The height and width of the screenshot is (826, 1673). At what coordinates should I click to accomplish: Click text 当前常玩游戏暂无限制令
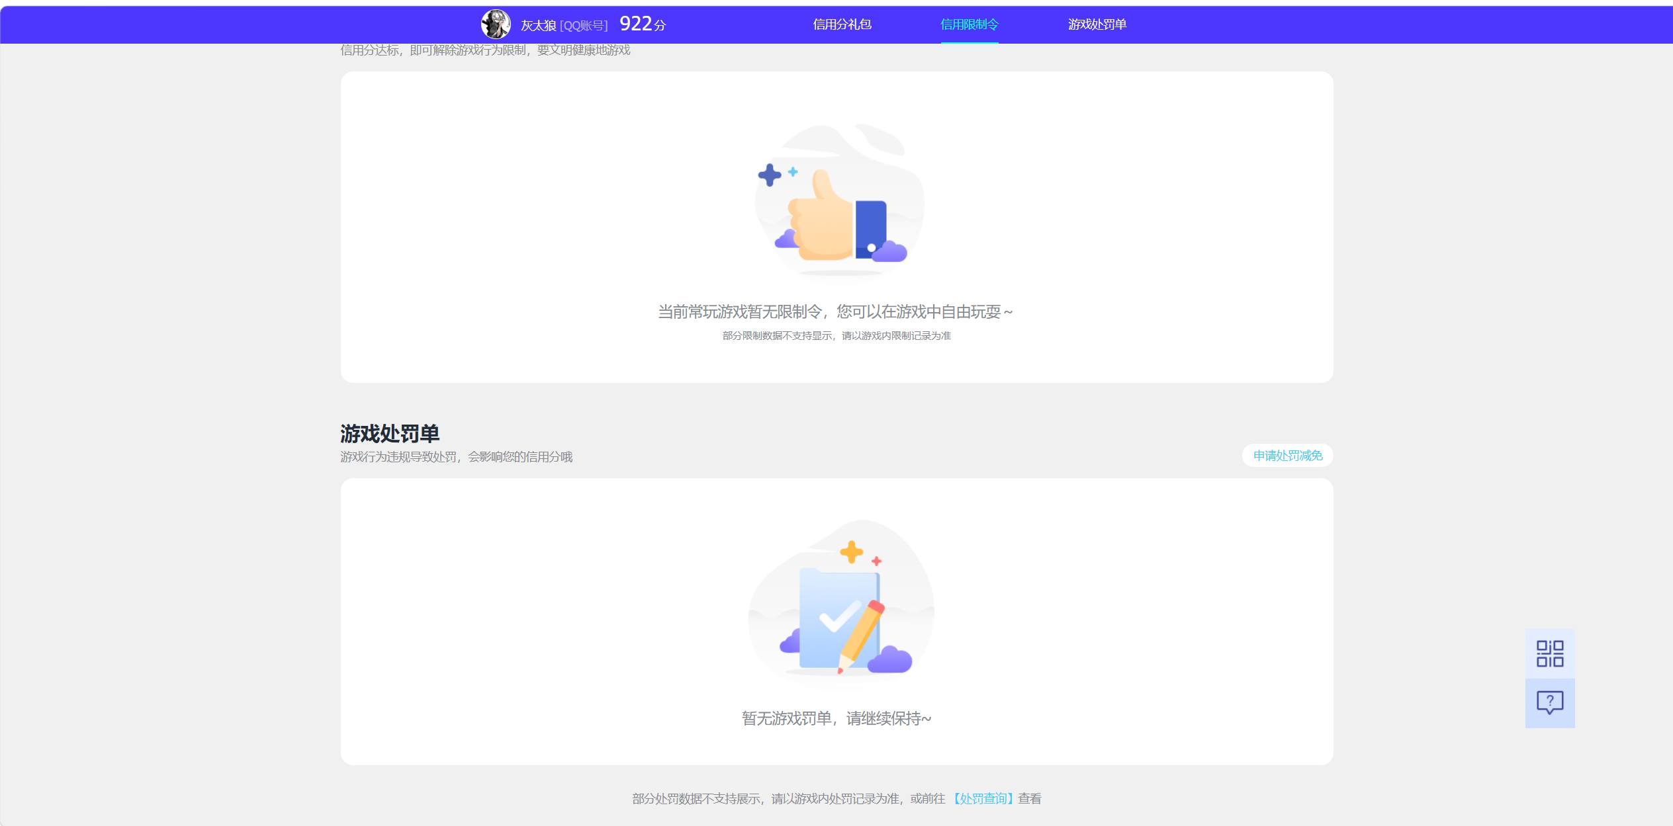[x=740, y=311]
